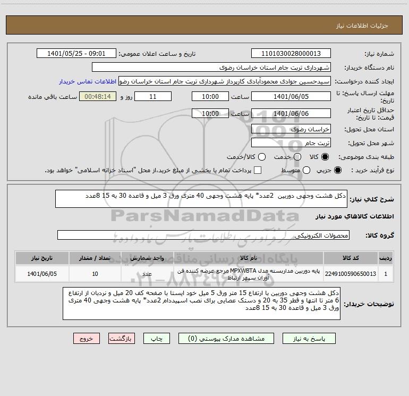The height and width of the screenshot is (396, 409).
Task: Click the تاریخ نیاز column header
Action: [x=42, y=258]
